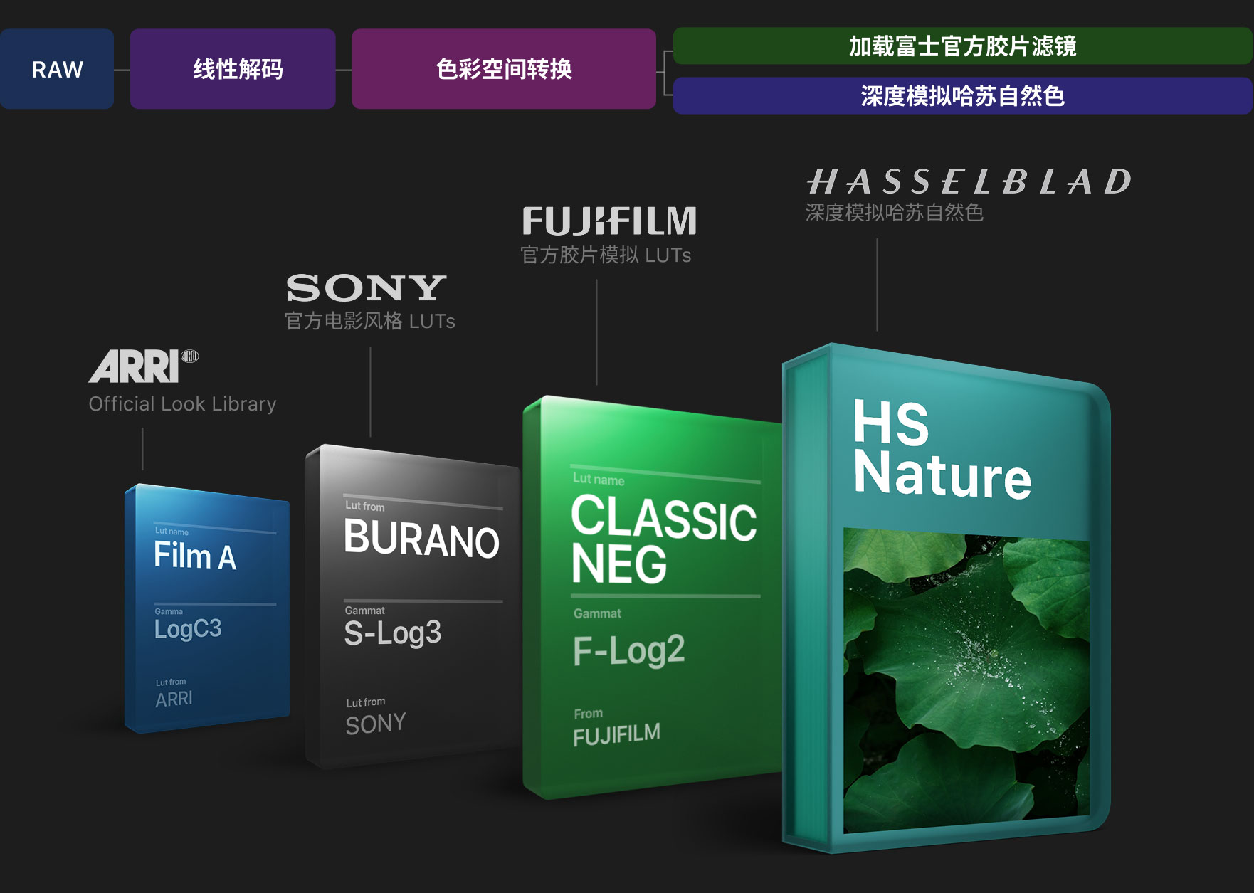The width and height of the screenshot is (1254, 893).
Task: Select the 线性解码 stage block
Action: 233,69
